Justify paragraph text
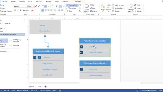Viewport: 163px width, 92px height. point(51,10)
